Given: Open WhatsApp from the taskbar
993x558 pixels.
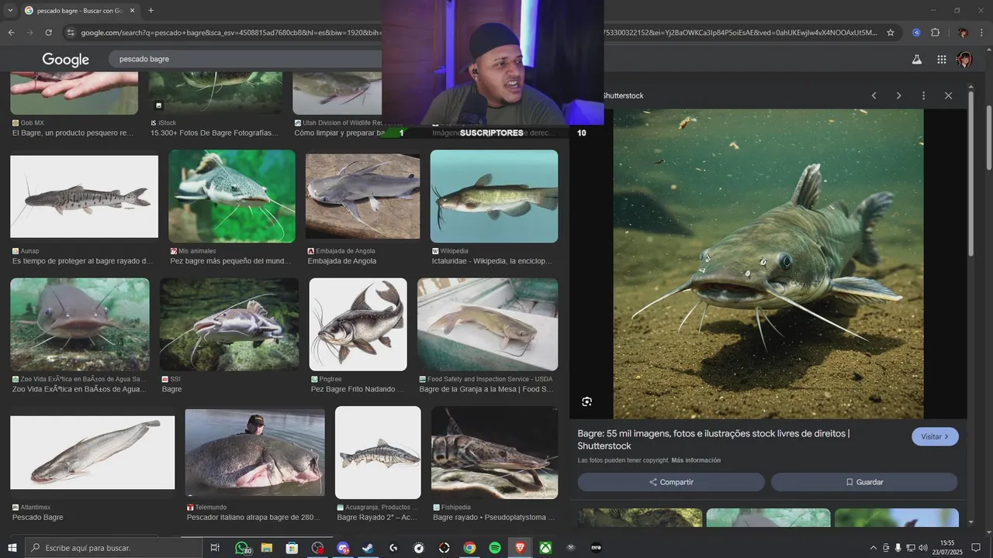Looking at the screenshot, I should (243, 548).
